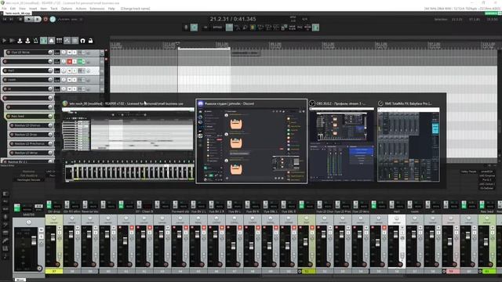
Task: Click the transport Stop button
Action: click(20, 19)
